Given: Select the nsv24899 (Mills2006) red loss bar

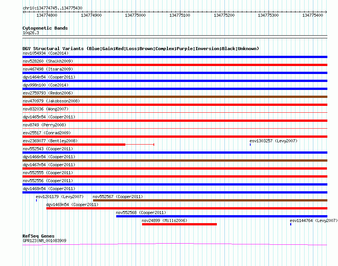Looking at the screenshot, I should click(179, 224).
